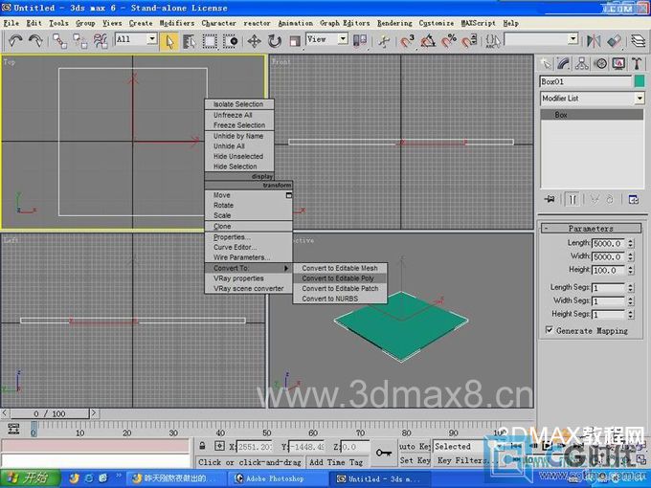Click the Redo arrow icon
Screen dimensions: 651x488
pos(35,40)
